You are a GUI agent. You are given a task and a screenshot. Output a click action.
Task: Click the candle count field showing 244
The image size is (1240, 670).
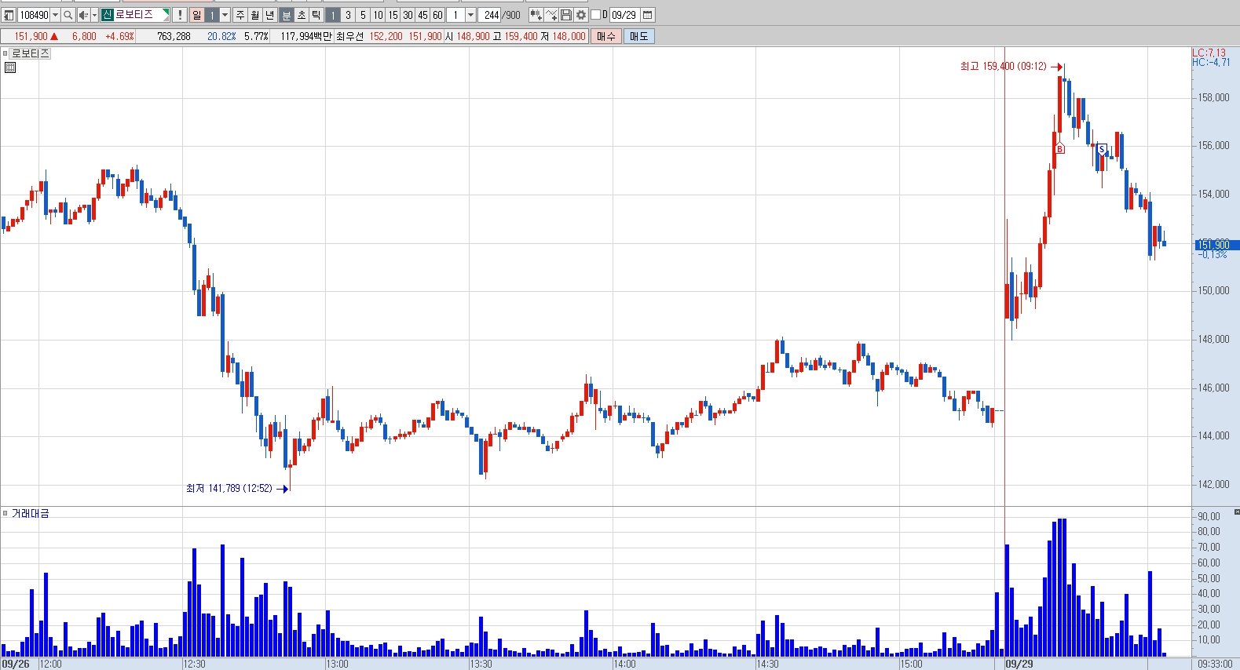click(x=491, y=15)
